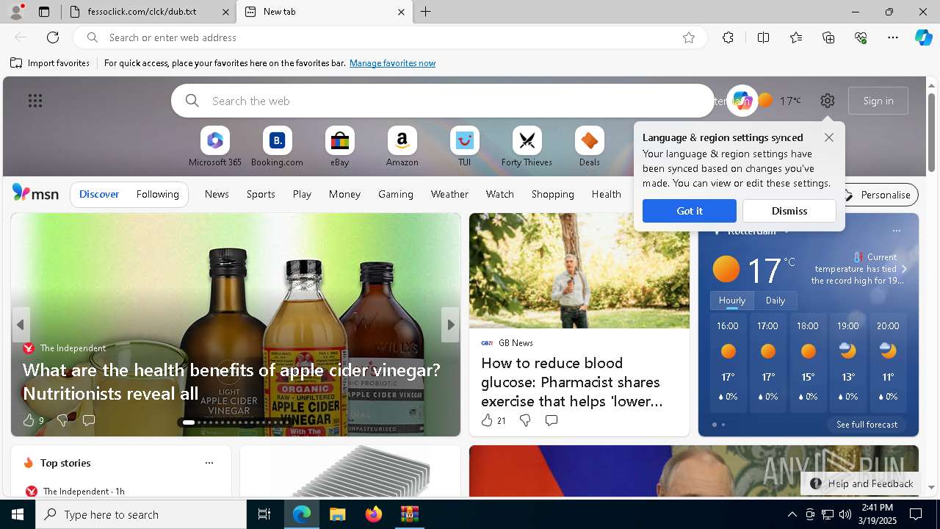
Task: Open File Explorer from the taskbar
Action: (x=337, y=514)
